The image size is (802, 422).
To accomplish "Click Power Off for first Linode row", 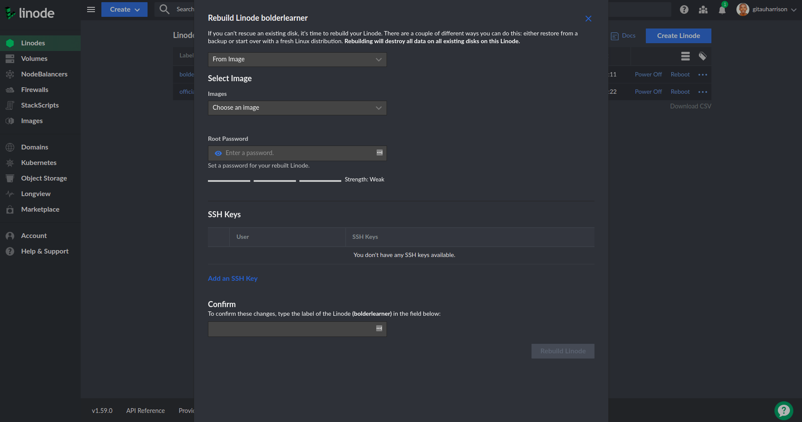I will tap(648, 75).
